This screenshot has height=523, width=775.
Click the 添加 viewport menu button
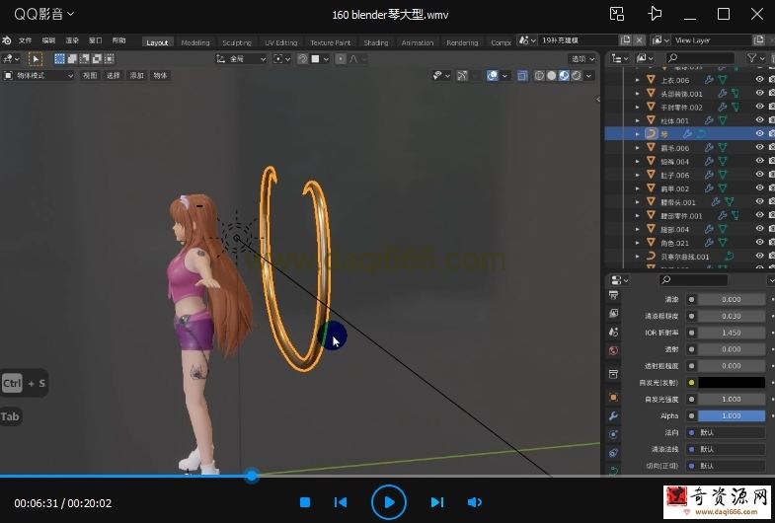[136, 76]
